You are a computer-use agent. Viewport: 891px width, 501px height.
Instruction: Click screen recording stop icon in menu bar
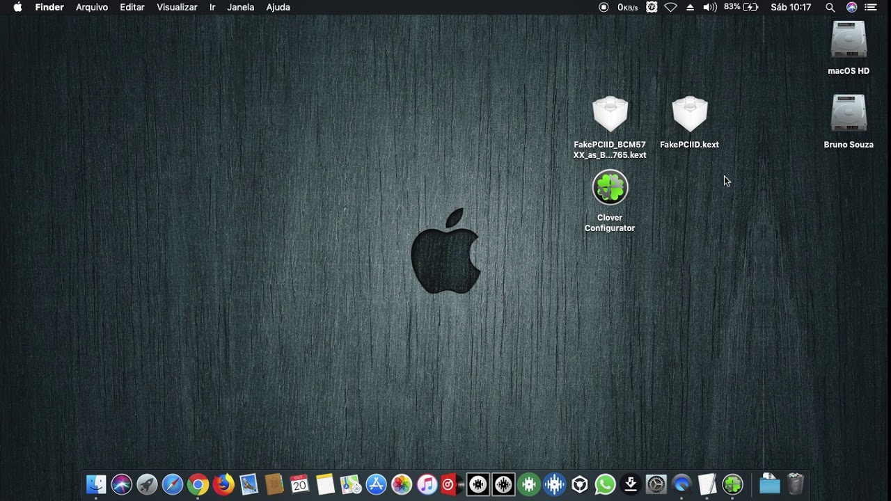[x=604, y=7]
